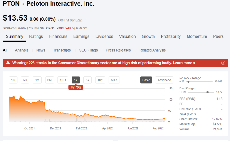Show Press Releases
The height and width of the screenshot is (141, 230).
(x=118, y=50)
